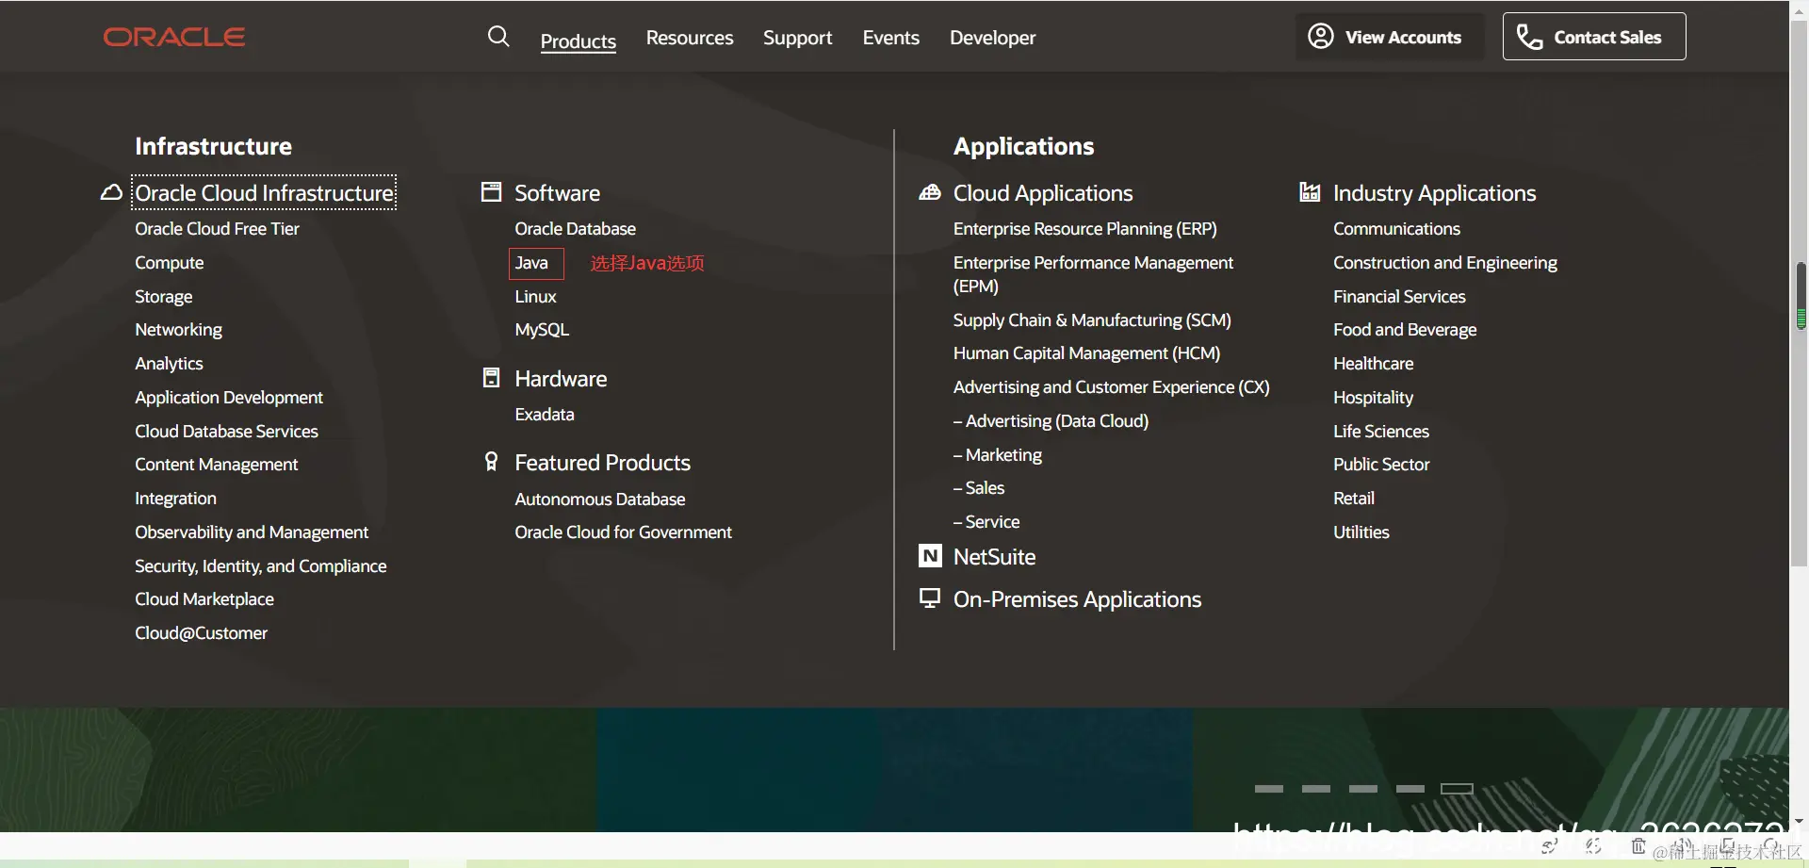Open the Linux link
Screen dimensions: 1809x868
[535, 297]
